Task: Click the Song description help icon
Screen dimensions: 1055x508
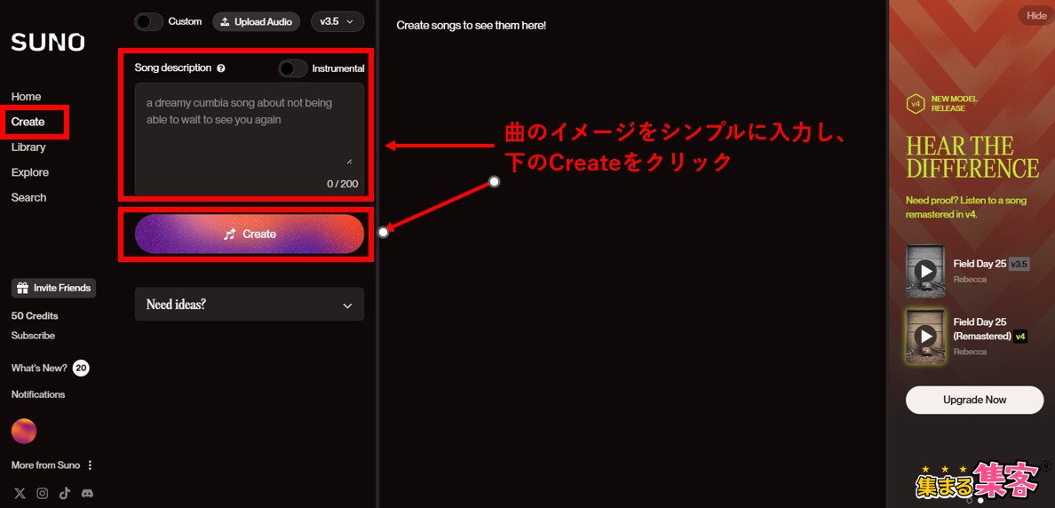Action: (221, 68)
